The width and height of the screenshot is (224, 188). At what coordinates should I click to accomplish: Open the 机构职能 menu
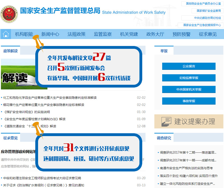pos(24,34)
